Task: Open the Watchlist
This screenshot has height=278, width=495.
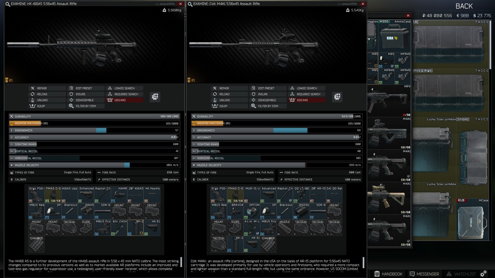Action: coord(461,274)
